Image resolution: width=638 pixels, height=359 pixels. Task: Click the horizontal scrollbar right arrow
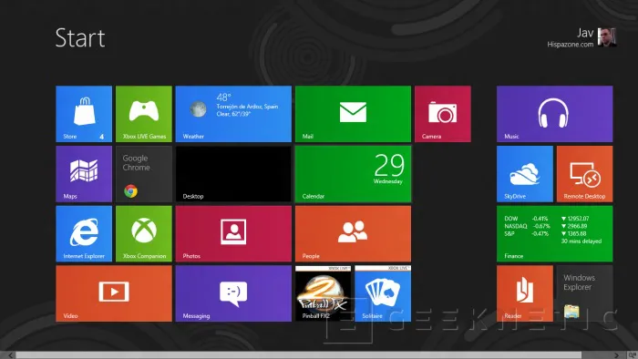tap(616, 355)
